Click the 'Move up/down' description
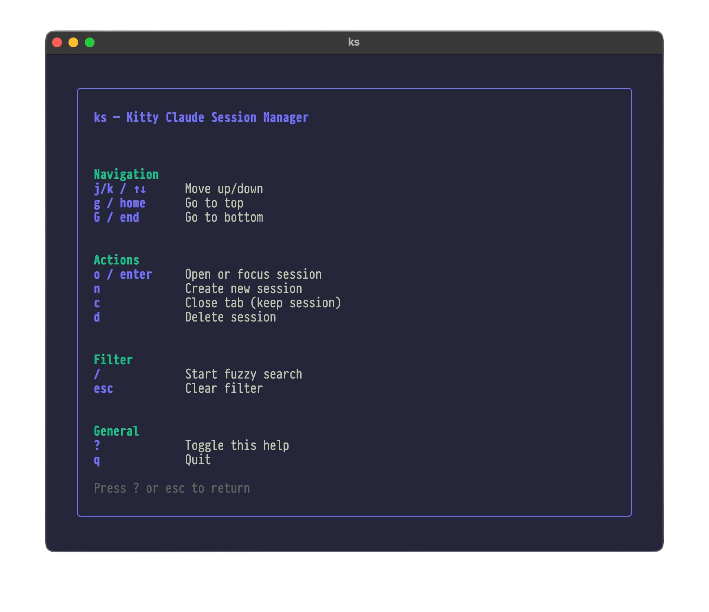Screen dimensions: 709x612 coord(224,189)
